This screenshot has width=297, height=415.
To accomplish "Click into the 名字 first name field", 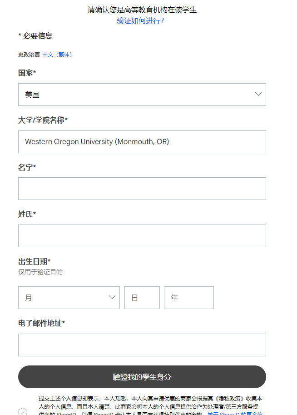I will 142,189.
